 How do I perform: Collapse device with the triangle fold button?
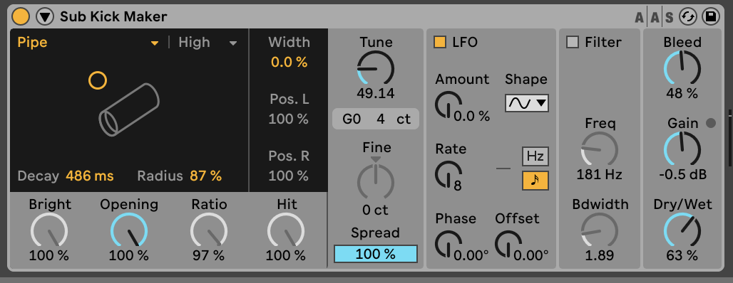point(46,17)
